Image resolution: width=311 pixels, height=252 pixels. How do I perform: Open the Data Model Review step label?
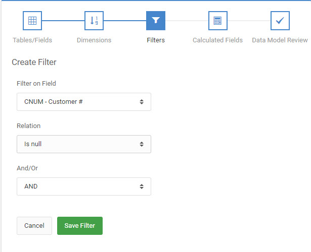pyautogui.click(x=280, y=40)
